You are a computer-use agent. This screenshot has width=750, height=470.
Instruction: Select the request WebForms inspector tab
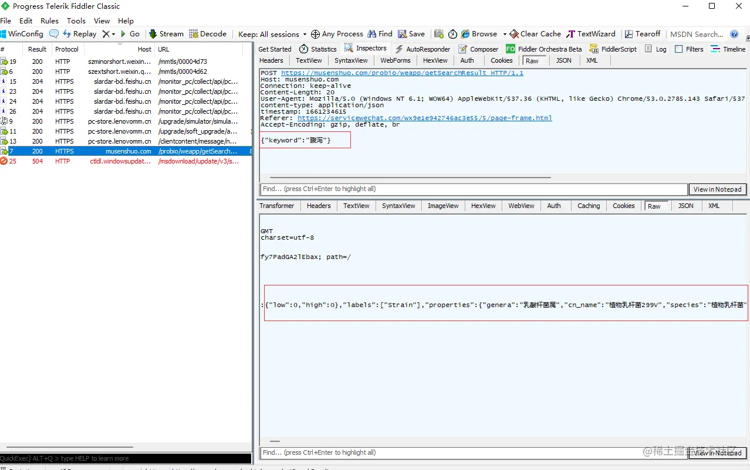point(396,60)
